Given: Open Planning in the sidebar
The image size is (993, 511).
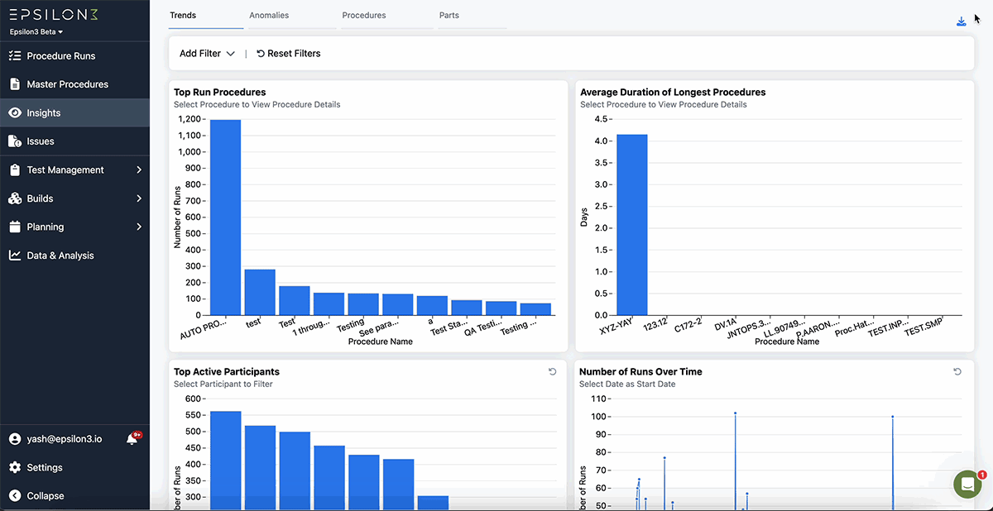Looking at the screenshot, I should click(x=74, y=227).
